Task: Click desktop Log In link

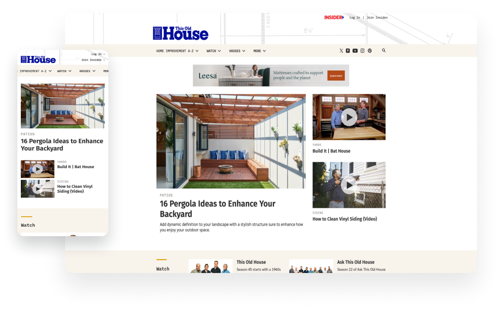Action: [355, 18]
